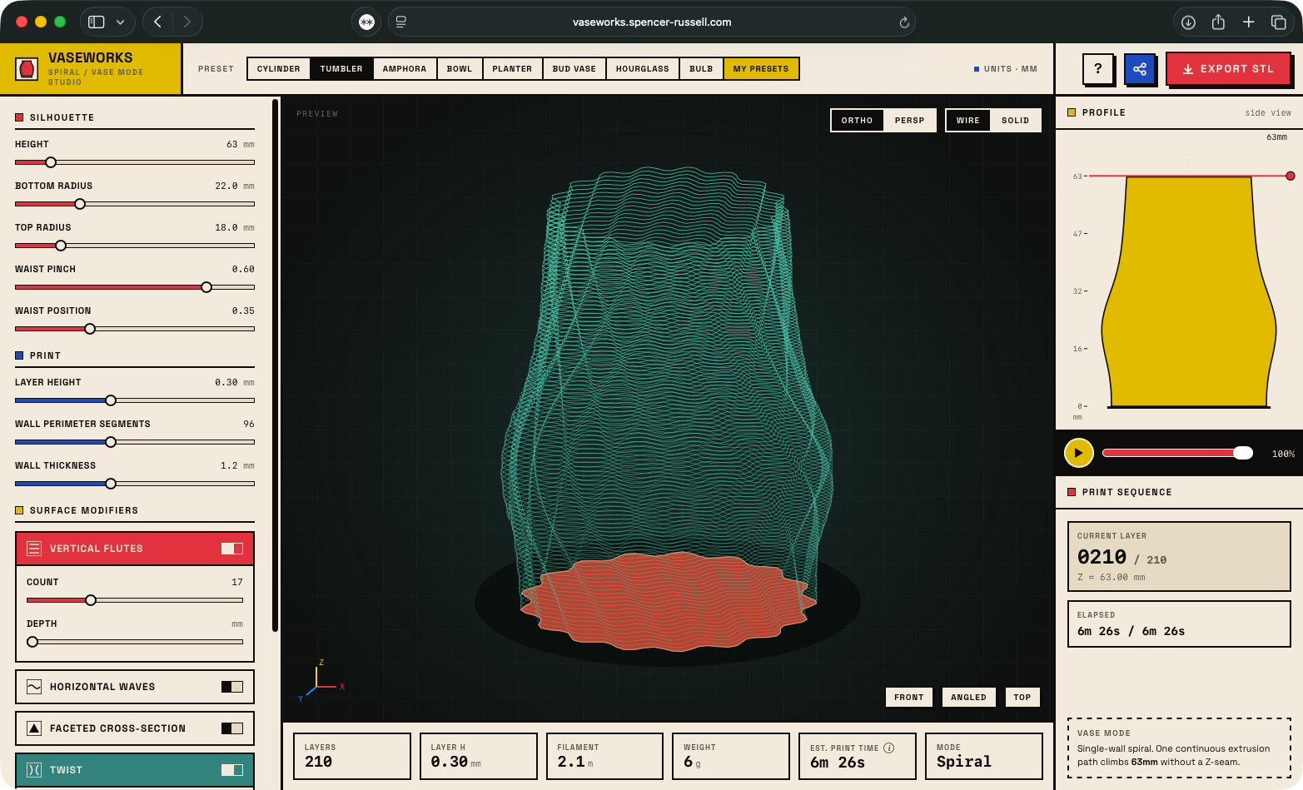Disable the Vertical Flutes toggle
This screenshot has height=790, width=1303.
click(232, 549)
